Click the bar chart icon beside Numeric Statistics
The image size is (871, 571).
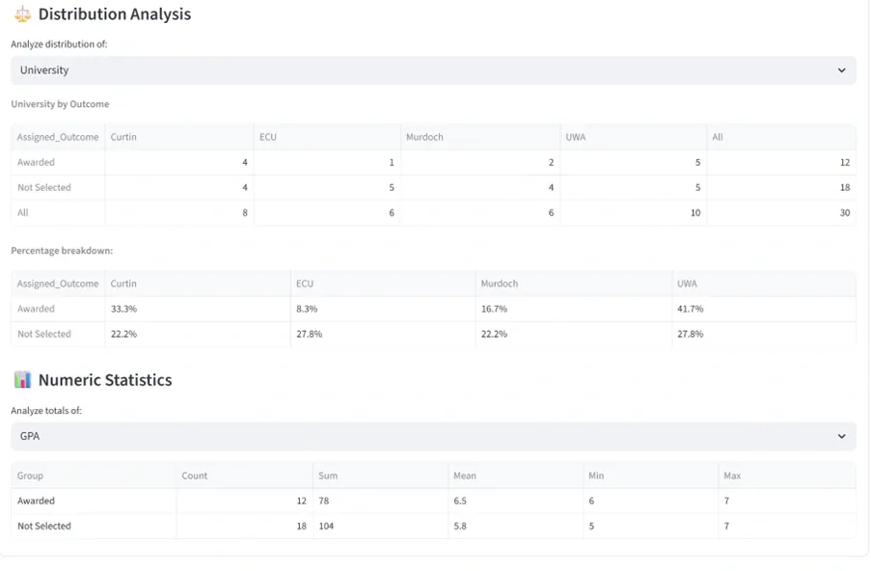click(22, 380)
